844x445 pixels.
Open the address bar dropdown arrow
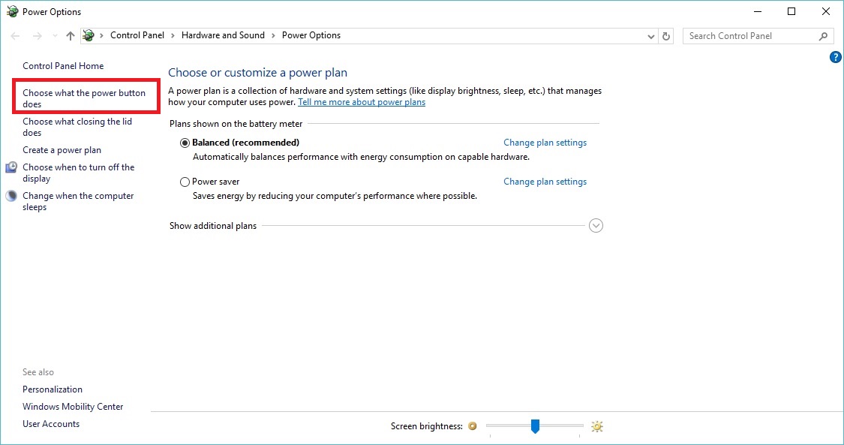(x=650, y=35)
